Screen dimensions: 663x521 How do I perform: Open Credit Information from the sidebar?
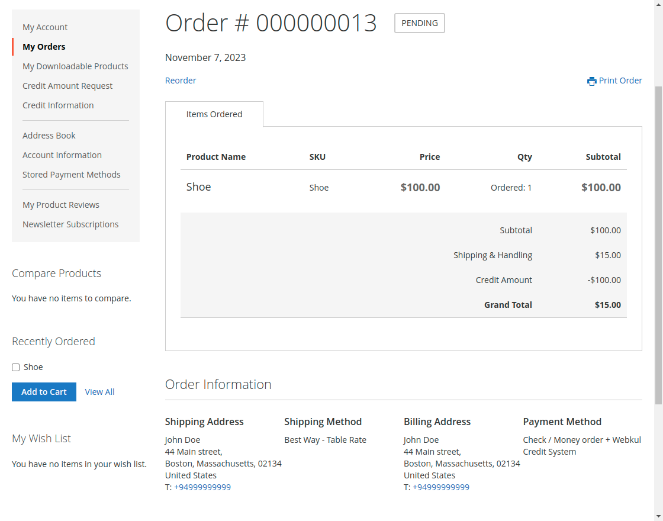coord(58,105)
